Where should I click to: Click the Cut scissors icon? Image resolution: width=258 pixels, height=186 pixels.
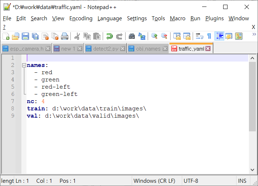[x=77, y=36]
